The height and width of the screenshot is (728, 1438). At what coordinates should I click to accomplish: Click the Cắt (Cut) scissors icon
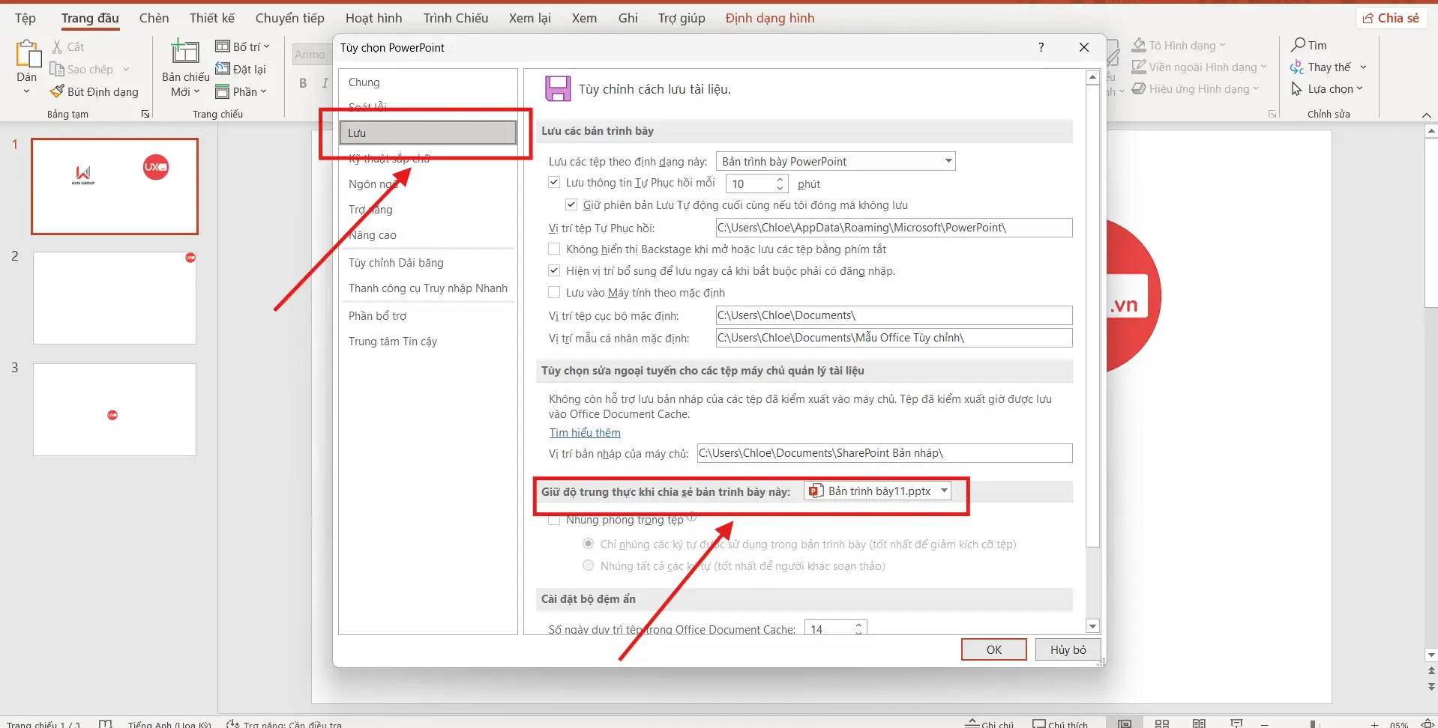point(57,46)
